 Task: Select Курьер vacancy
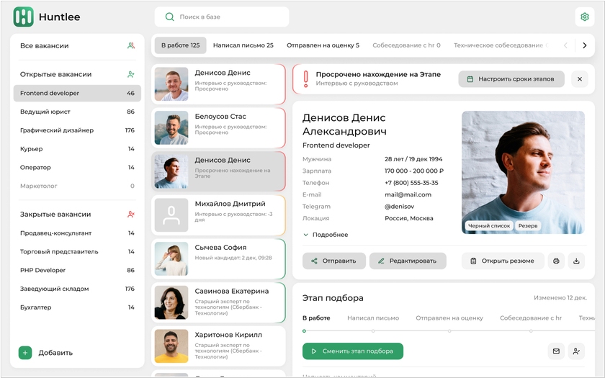point(77,148)
